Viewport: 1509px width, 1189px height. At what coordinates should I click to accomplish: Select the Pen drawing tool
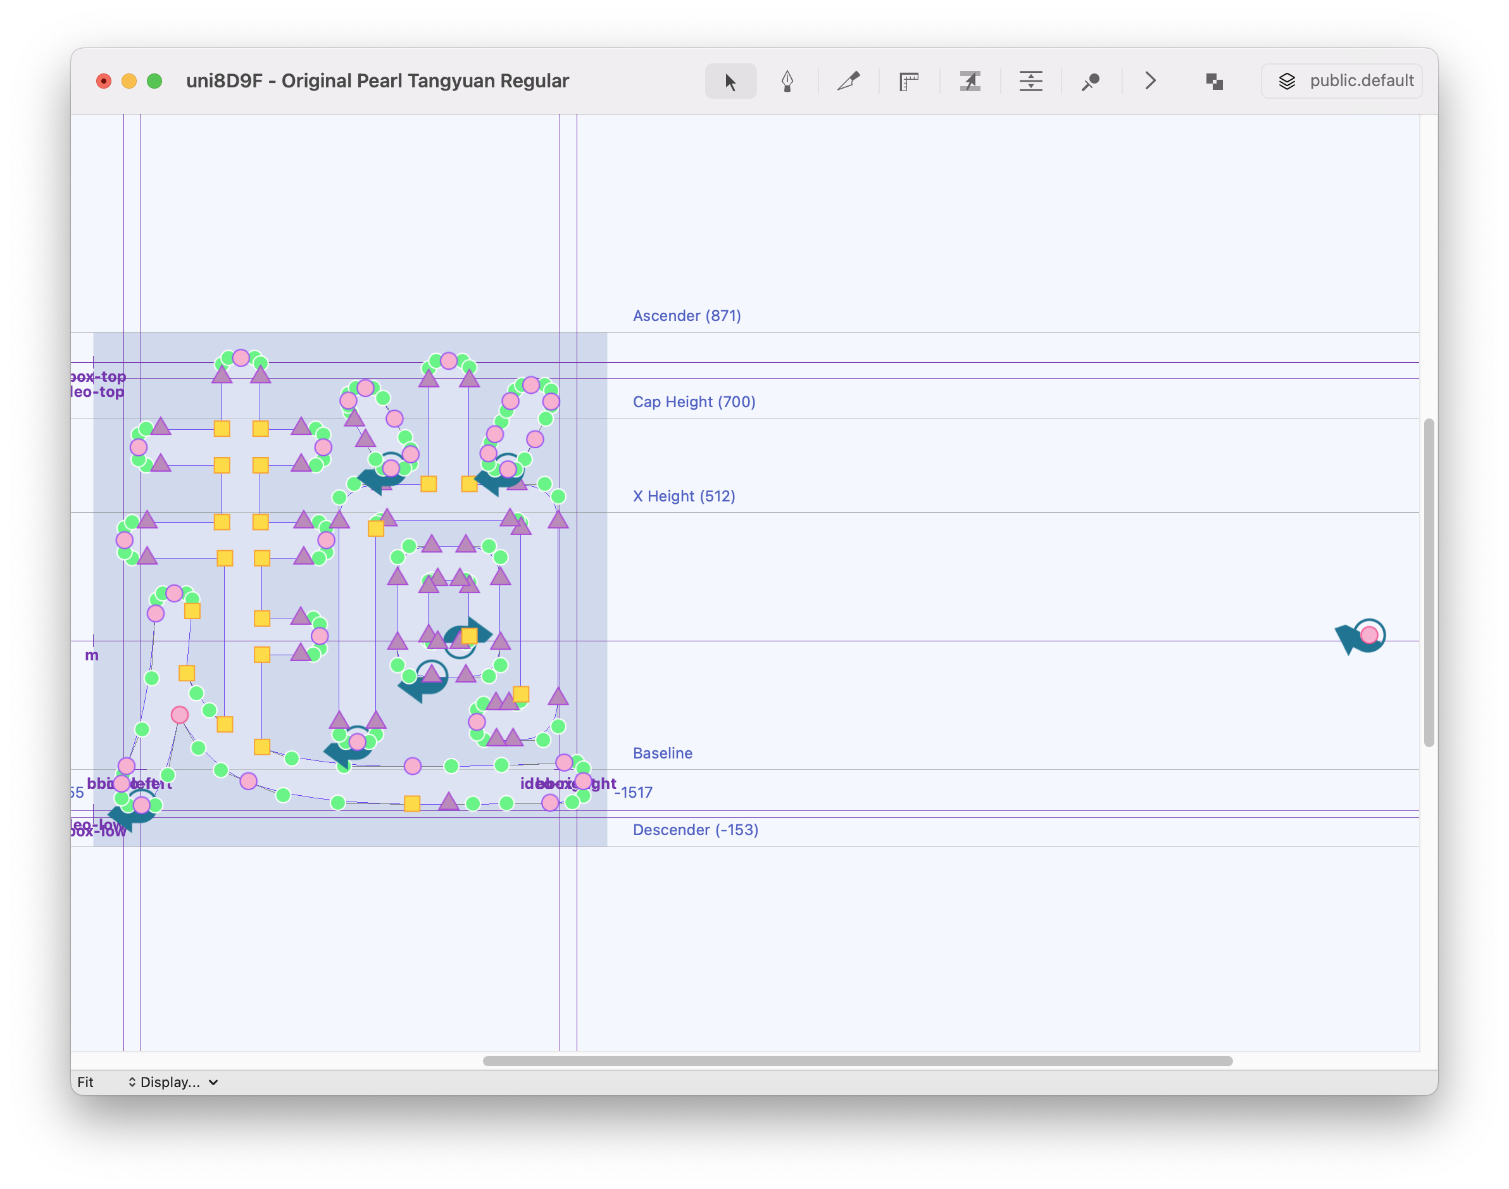pos(787,82)
